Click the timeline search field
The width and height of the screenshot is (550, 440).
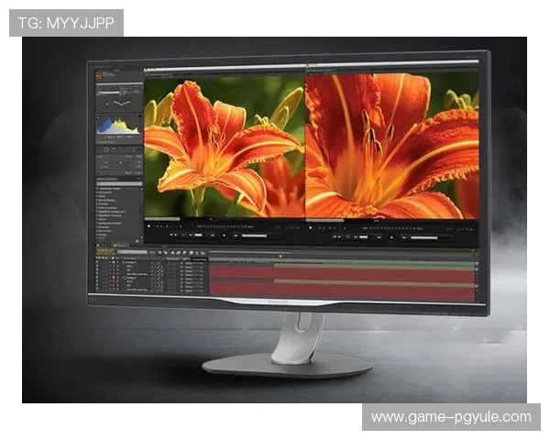point(133,252)
